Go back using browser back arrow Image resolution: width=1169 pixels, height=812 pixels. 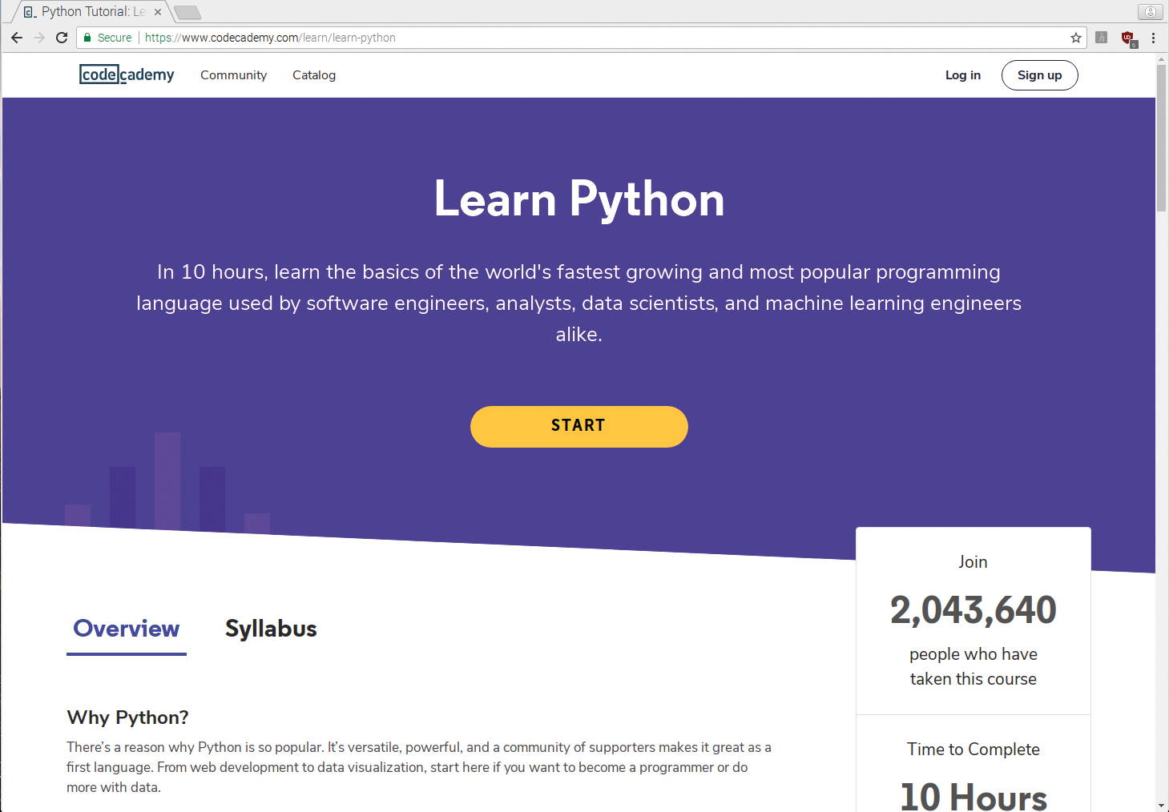click(17, 38)
